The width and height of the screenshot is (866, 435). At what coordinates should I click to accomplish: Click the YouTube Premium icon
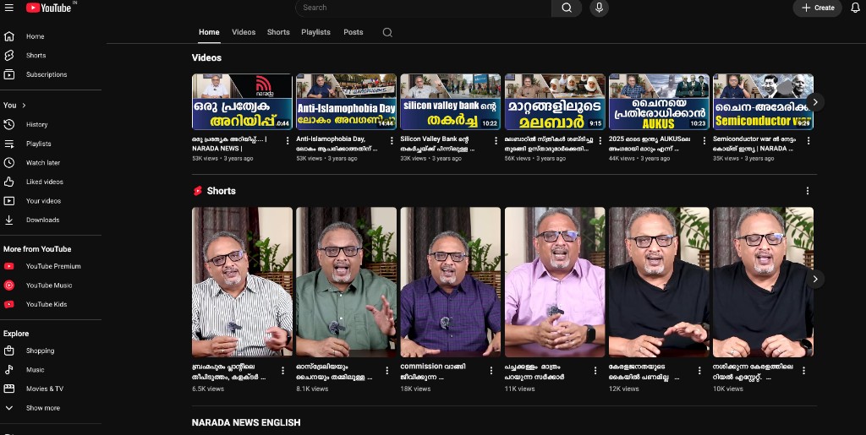coord(8,266)
